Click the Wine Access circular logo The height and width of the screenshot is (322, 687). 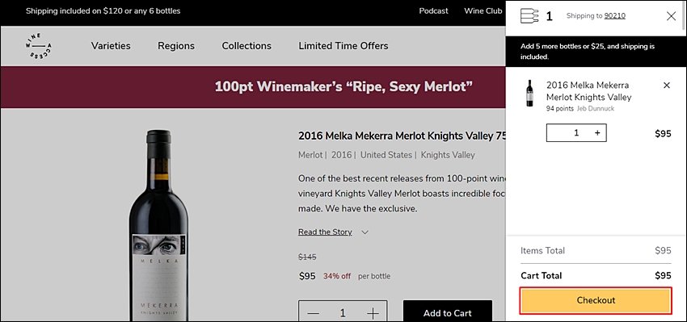point(39,45)
